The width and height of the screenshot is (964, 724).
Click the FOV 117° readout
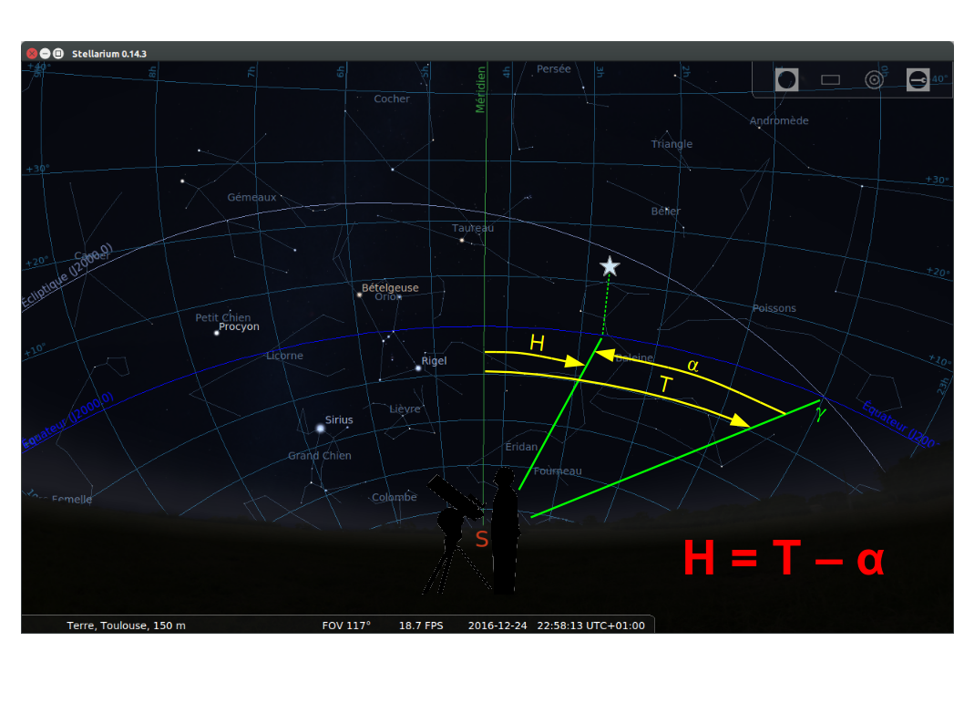click(346, 626)
